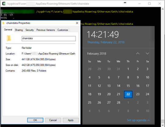The height and width of the screenshot is (127, 165).
Task: Click the Apply button
Action: coord(71,120)
